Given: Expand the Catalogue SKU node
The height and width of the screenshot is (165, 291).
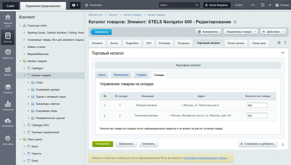Looking at the screenshot, I should [x=24, y=125].
